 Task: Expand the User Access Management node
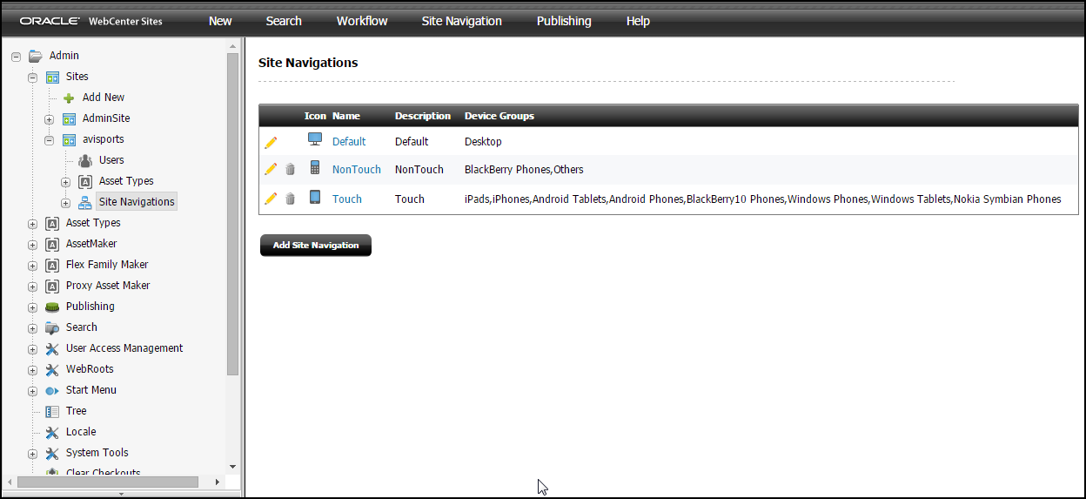pyautogui.click(x=32, y=349)
